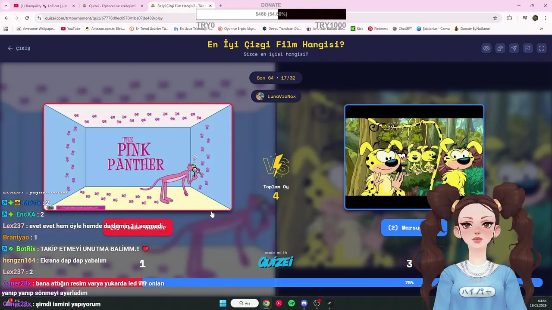Screen dimensions: 552x310
Task: Click the Quizei logo in center
Action: [x=276, y=261]
